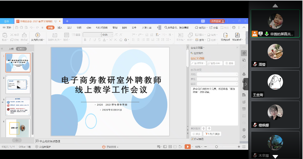Switch to slide sorter view icon
The height and width of the screenshot is (159, 303).
[171, 147]
